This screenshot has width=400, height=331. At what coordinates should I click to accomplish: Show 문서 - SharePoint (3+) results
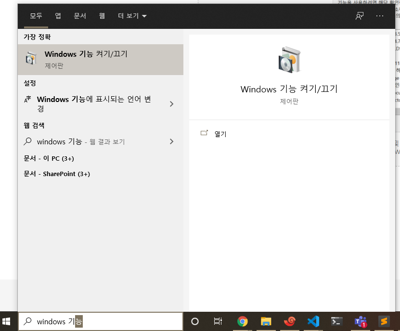[x=57, y=174]
